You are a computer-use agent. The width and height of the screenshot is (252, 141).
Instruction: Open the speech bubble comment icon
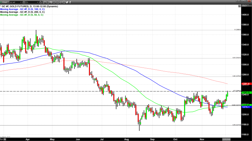tap(64, 2)
